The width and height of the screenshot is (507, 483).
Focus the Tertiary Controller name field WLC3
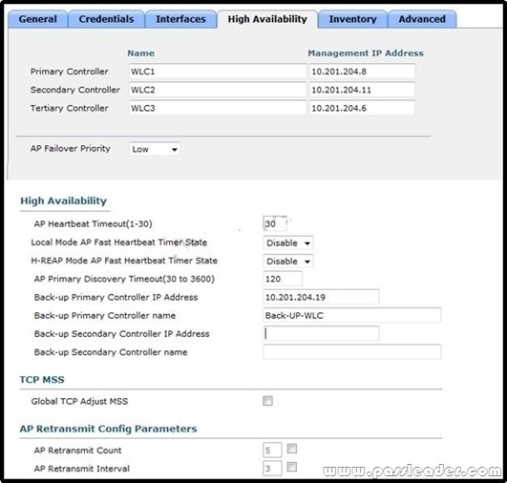tap(218, 108)
